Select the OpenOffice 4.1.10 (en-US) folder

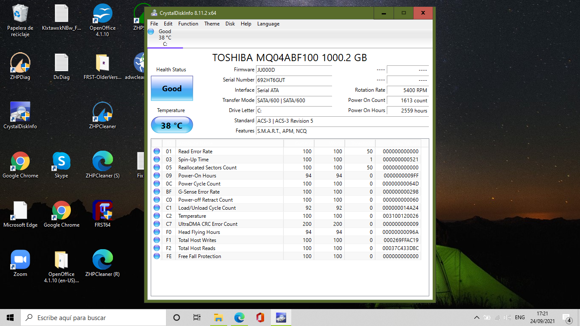tap(62, 267)
